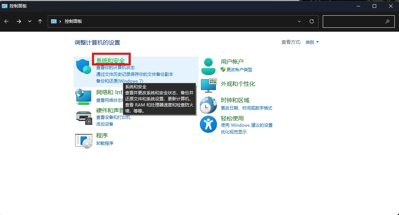
Task: Select 更改日期、时间或数字格式 link
Action: coord(246,108)
